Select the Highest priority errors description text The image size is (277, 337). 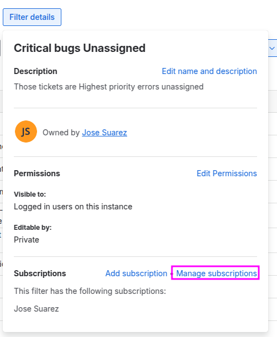tap(108, 87)
